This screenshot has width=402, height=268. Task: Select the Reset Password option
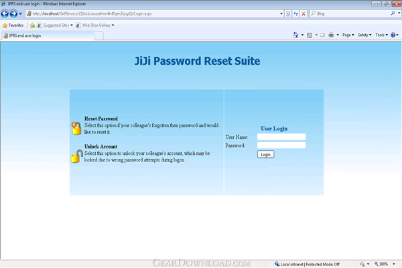pyautogui.click(x=101, y=119)
